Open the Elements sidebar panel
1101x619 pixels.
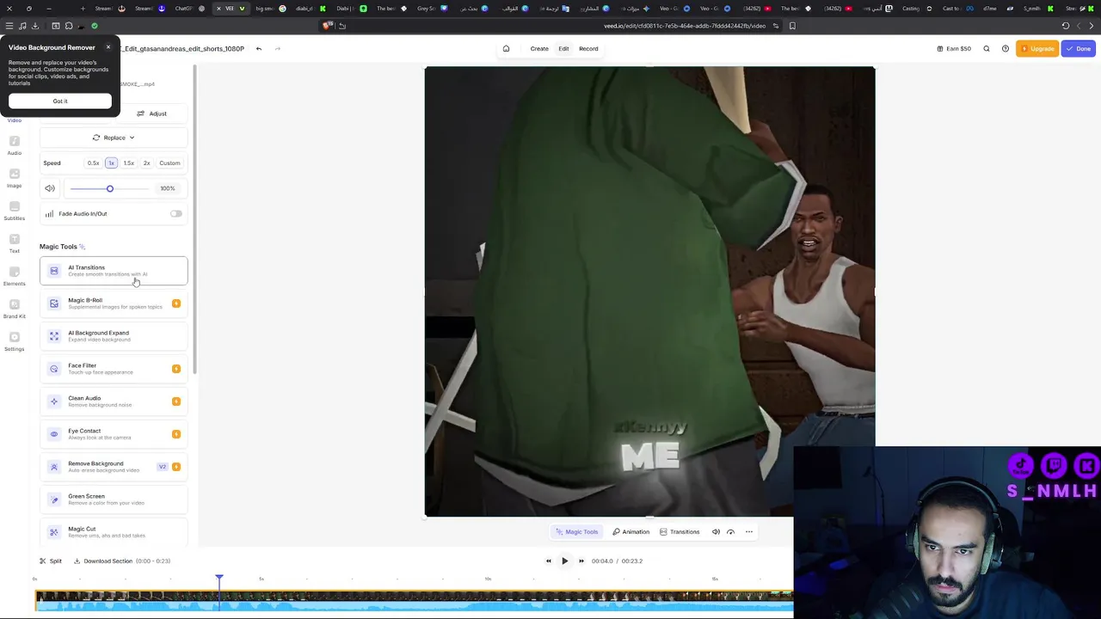coord(15,275)
